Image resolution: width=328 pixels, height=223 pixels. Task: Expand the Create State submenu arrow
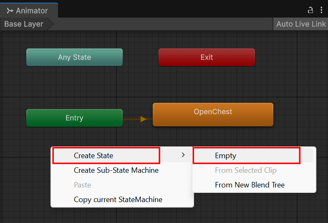pyautogui.click(x=183, y=155)
